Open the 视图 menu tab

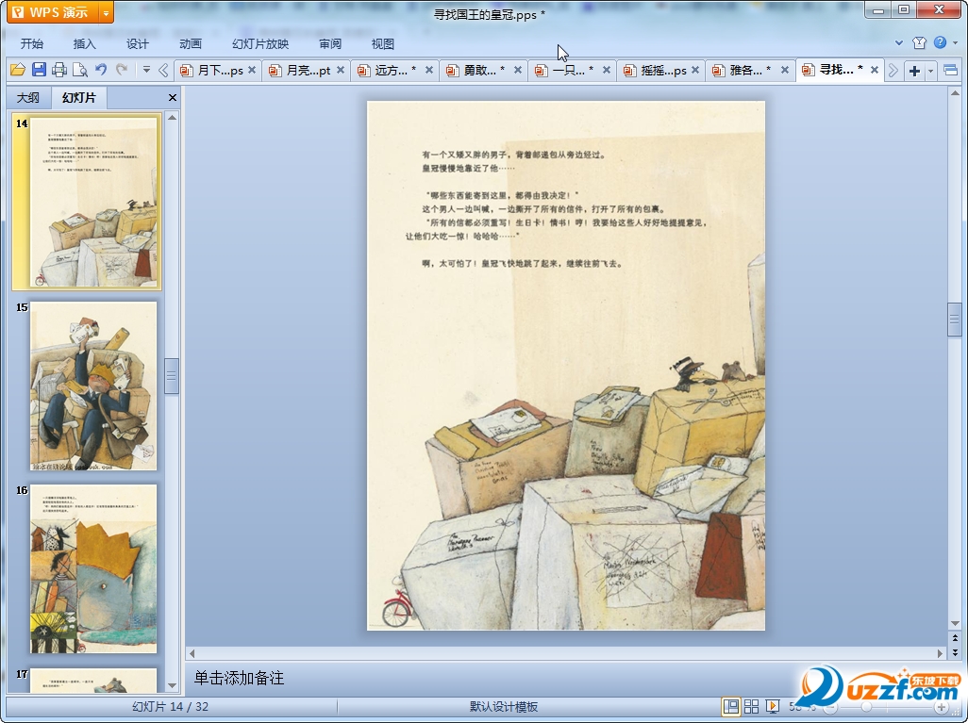(x=383, y=43)
